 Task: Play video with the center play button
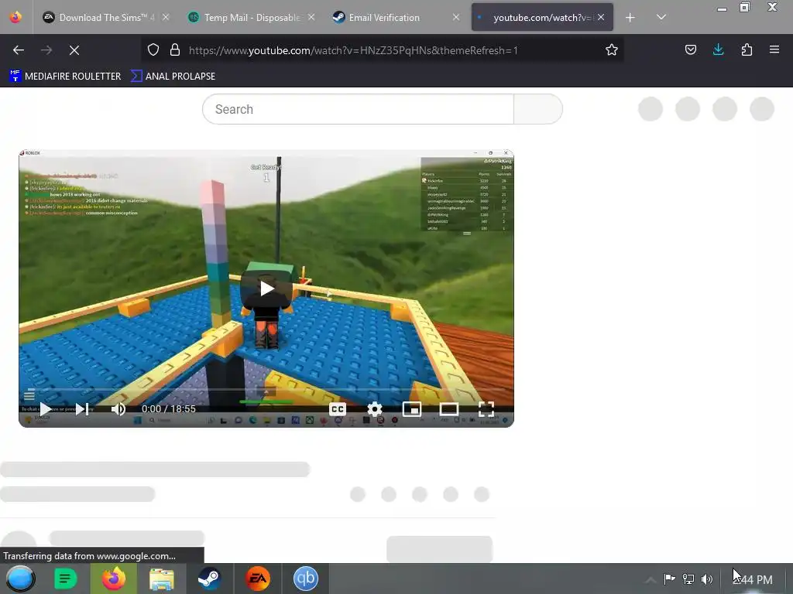tap(266, 288)
